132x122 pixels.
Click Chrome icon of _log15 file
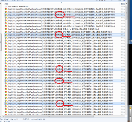pos(6,55)
